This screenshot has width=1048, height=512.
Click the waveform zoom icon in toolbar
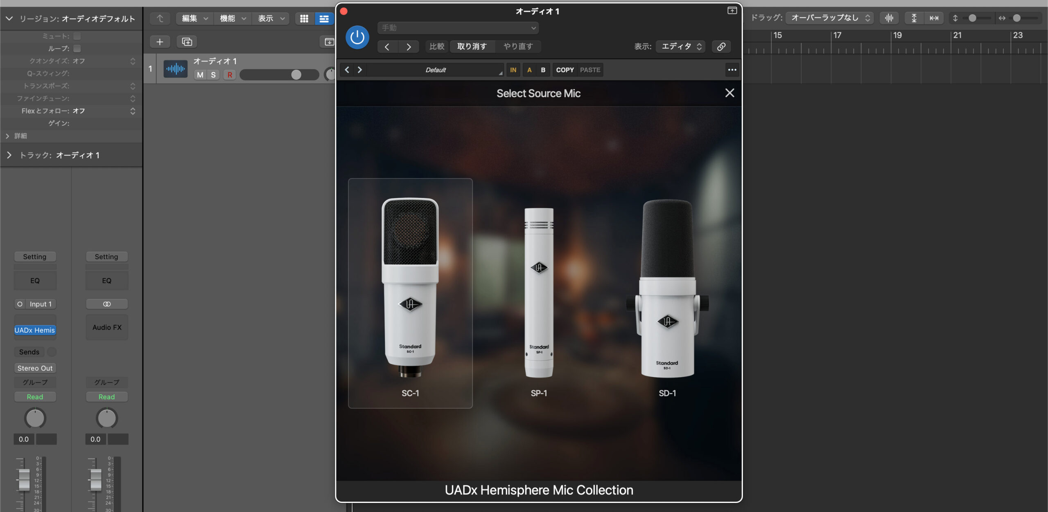tap(889, 18)
